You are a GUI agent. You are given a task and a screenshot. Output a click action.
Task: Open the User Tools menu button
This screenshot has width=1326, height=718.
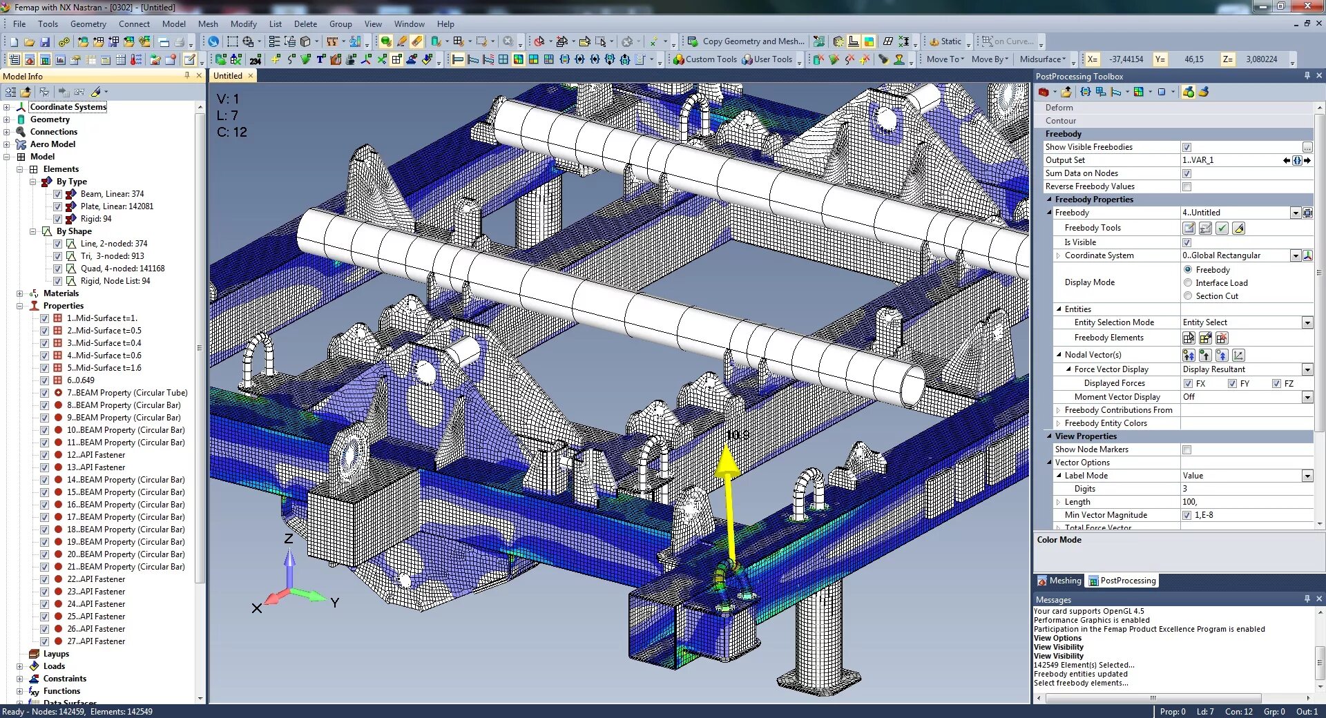pyautogui.click(x=767, y=59)
